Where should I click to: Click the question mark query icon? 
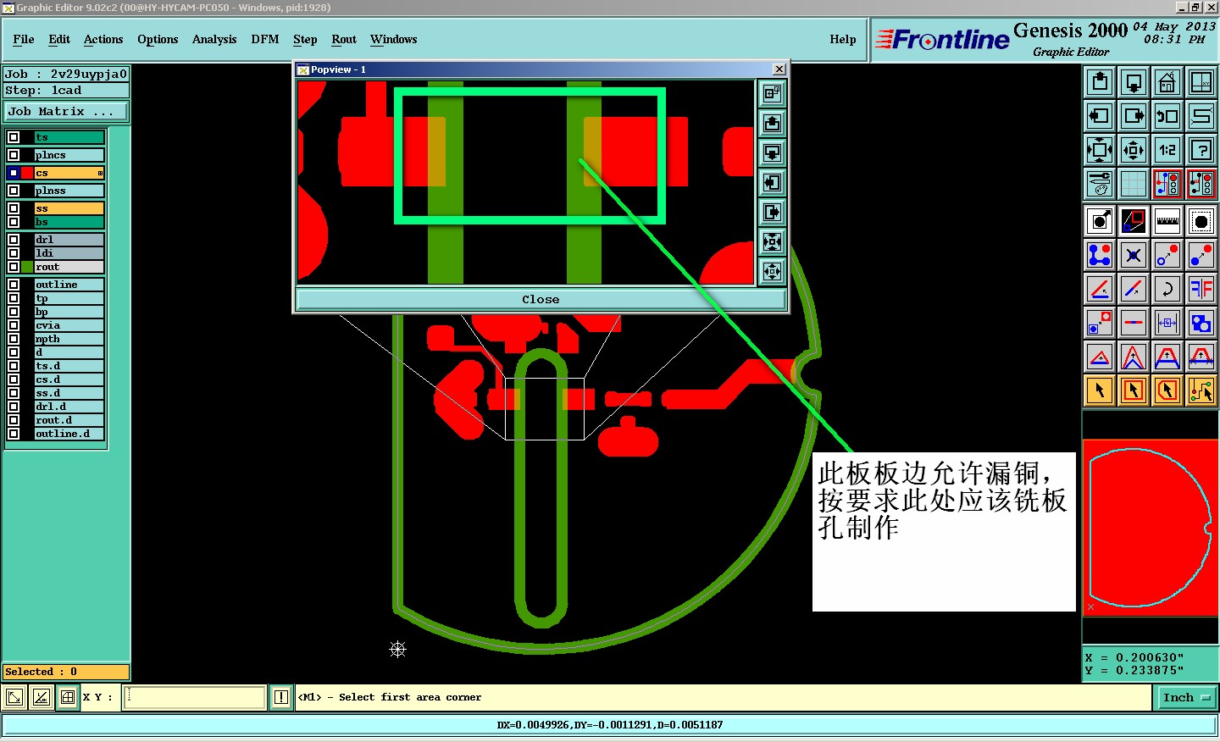pyautogui.click(x=1201, y=150)
